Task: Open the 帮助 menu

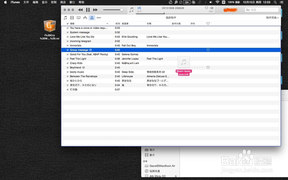Action: pyautogui.click(x=82, y=2)
